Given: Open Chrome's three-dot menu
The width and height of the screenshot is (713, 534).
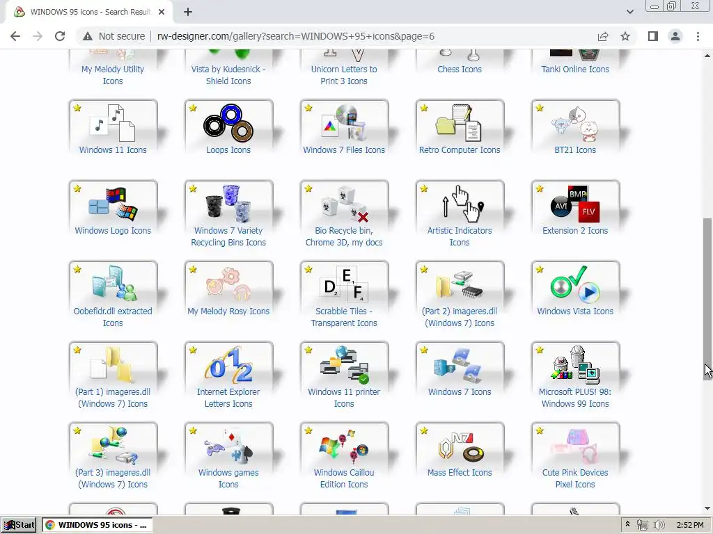Looking at the screenshot, I should [698, 36].
